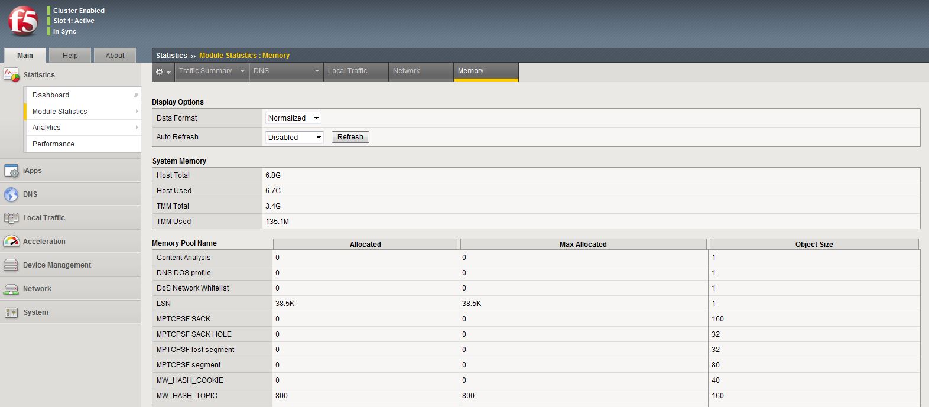Switch to the Help tab
The width and height of the screenshot is (929, 407).
click(70, 56)
